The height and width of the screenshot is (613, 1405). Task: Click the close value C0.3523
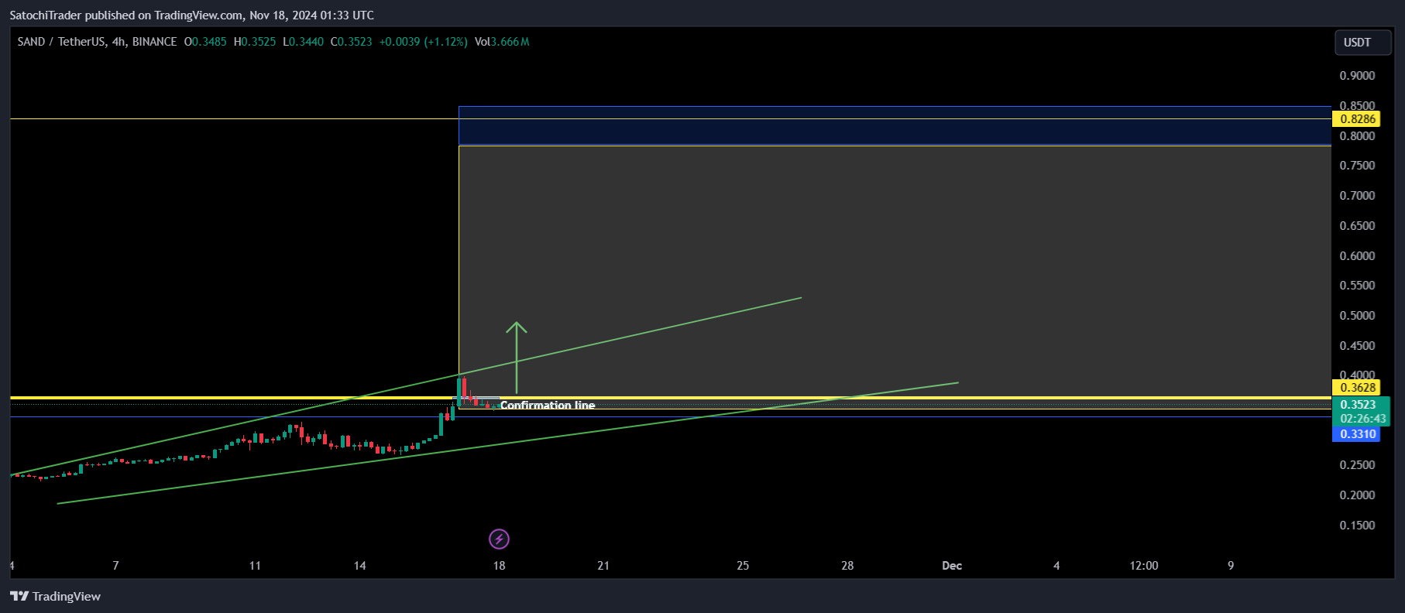click(352, 42)
